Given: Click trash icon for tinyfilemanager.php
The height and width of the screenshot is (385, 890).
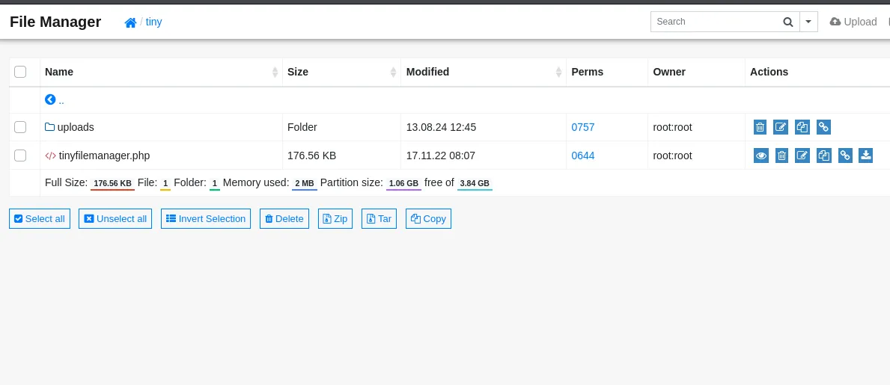Looking at the screenshot, I should coord(781,155).
